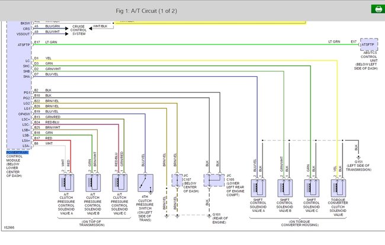Screen dimensions: 385x245
Task: Click the D1 YEL wire label
Action: point(49,58)
